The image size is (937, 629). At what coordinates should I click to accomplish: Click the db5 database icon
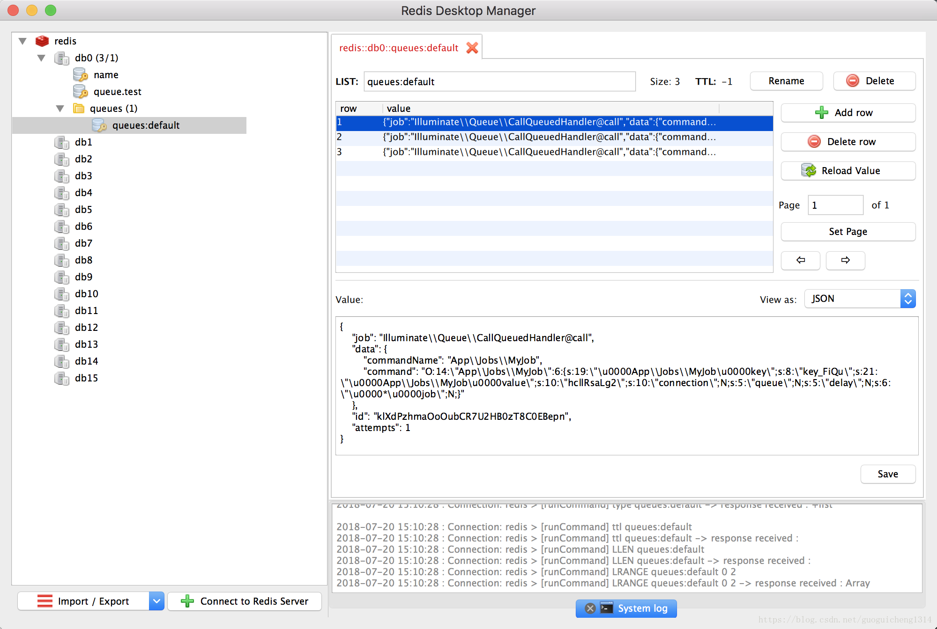(x=62, y=210)
